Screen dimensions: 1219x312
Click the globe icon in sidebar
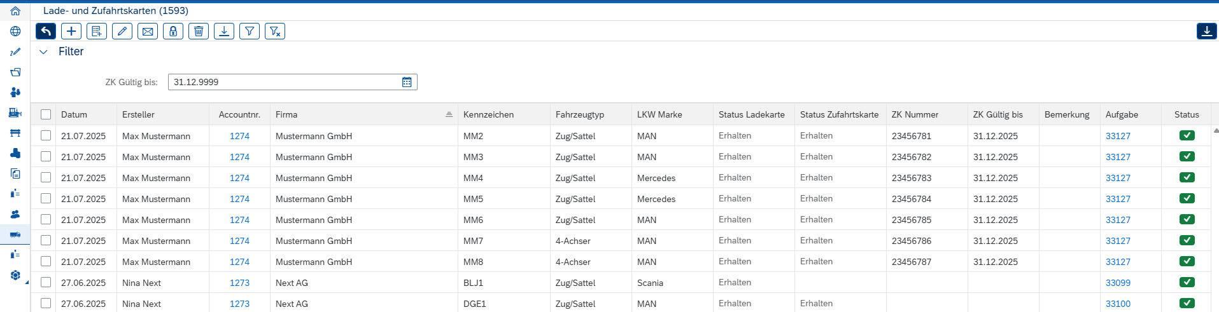[15, 31]
